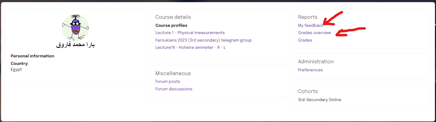View the Forum posts link
436x122 pixels.
pos(167,82)
